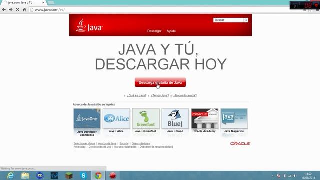Open File Explorer from the taskbar
The image size is (320, 180).
pyautogui.click(x=25, y=175)
